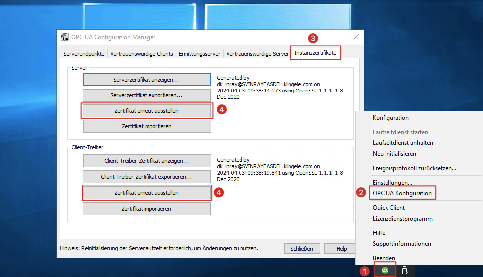Open the Vertrauenswürdige Clients tab
Viewport: 483px width, 277px height.
tap(142, 54)
